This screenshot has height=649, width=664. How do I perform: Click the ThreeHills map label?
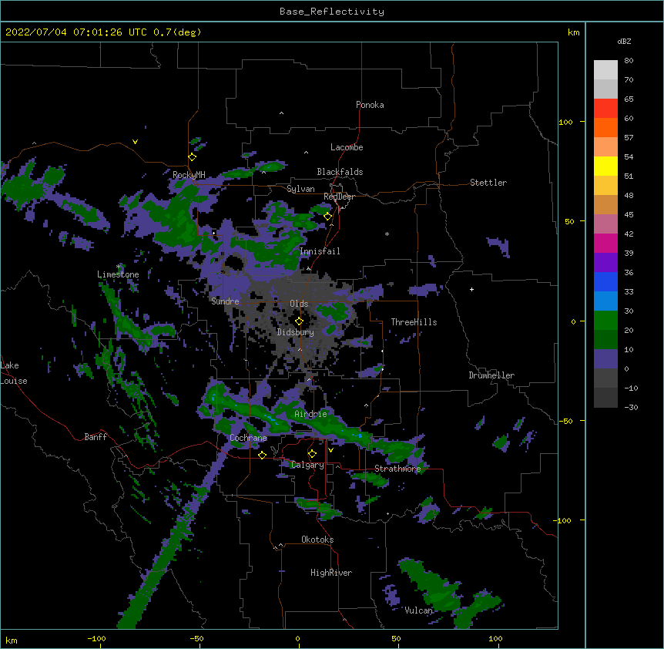coord(414,322)
